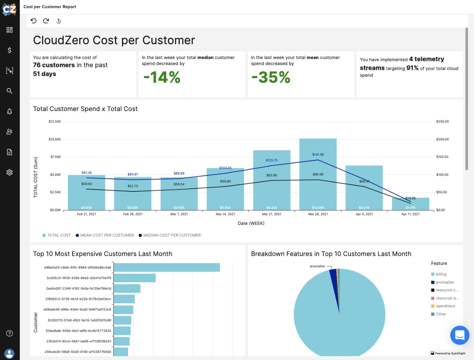Open the dashboards grid icon in sidebar
This screenshot has width=474, height=360.
(x=9, y=30)
